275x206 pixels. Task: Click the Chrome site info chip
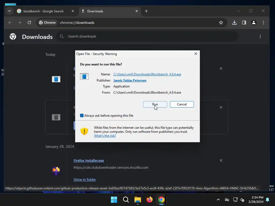pyautogui.click(x=47, y=23)
